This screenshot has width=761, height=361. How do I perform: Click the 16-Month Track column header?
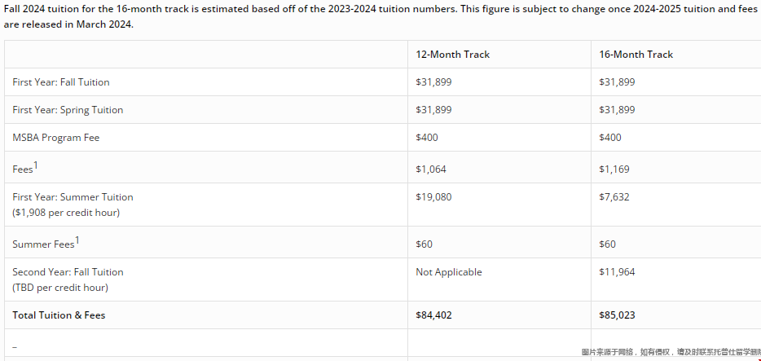pyautogui.click(x=636, y=55)
